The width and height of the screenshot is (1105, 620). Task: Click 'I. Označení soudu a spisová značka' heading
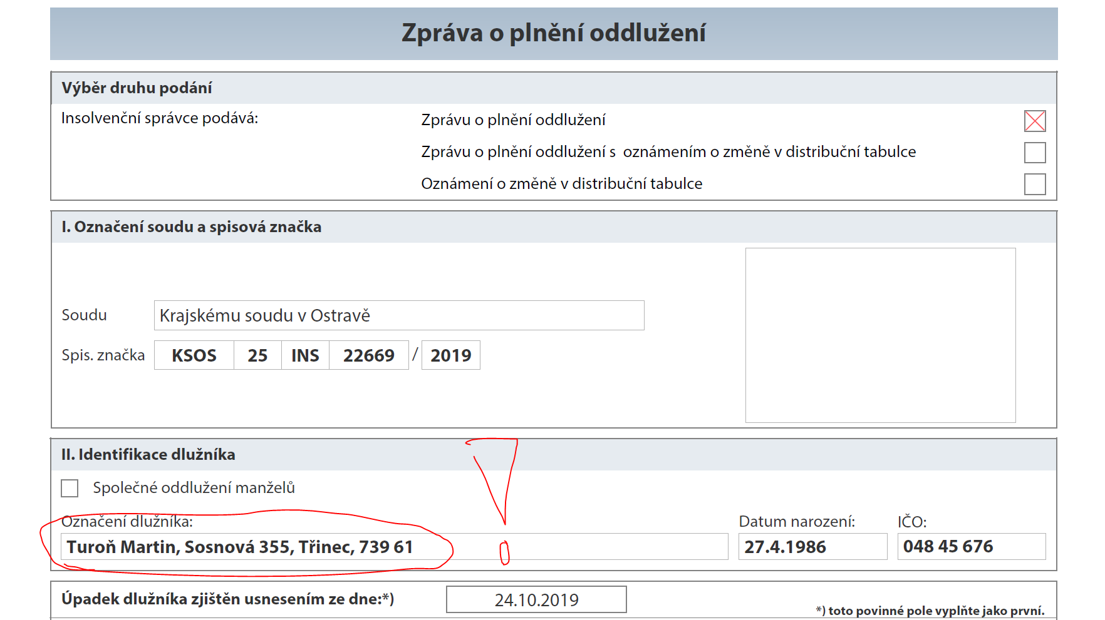[x=191, y=227]
